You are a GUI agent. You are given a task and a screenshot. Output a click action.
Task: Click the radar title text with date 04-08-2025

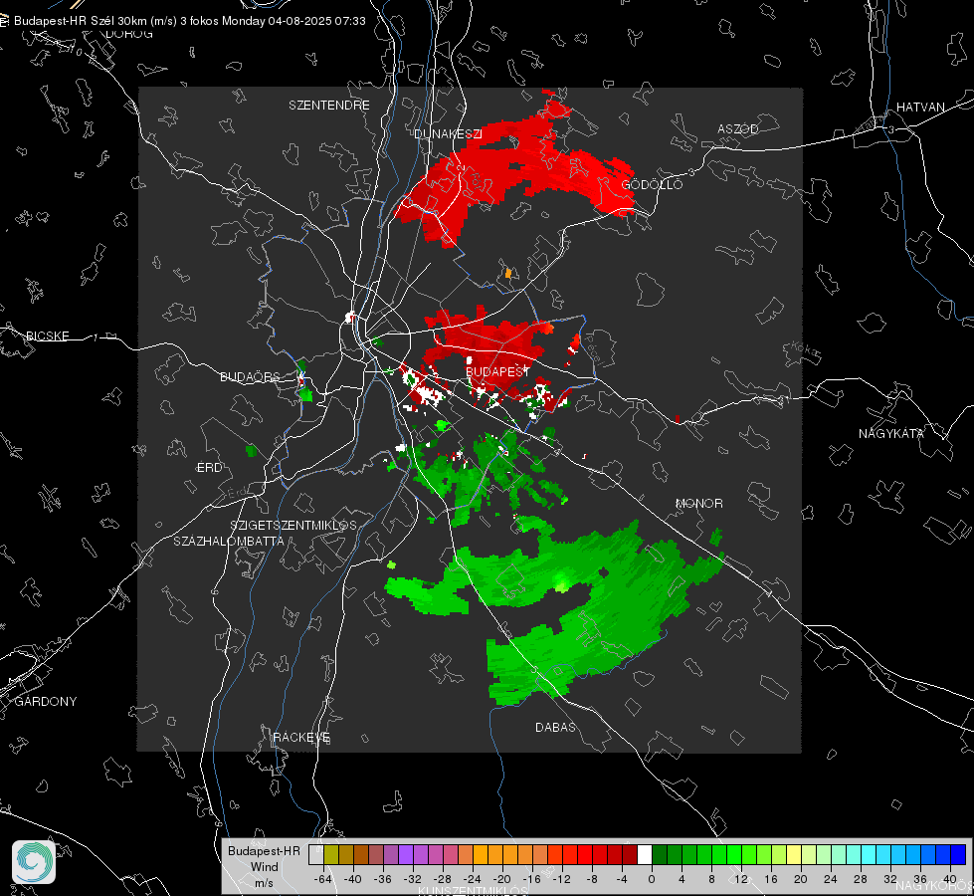[x=189, y=21]
